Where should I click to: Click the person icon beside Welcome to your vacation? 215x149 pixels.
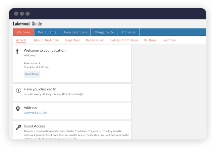[x=18, y=52]
